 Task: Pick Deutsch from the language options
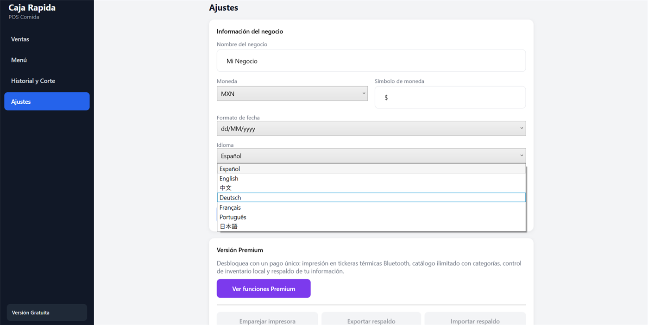click(371, 198)
